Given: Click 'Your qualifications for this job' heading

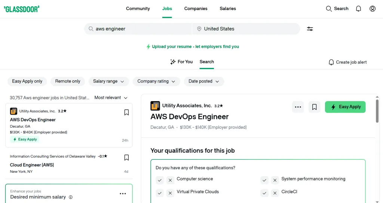Looking at the screenshot, I should point(193,151).
